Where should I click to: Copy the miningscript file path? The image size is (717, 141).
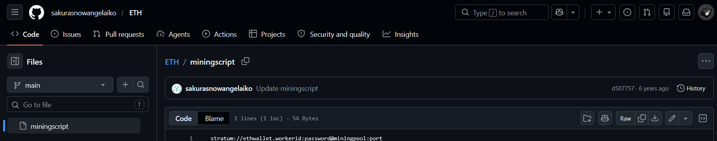tap(245, 61)
